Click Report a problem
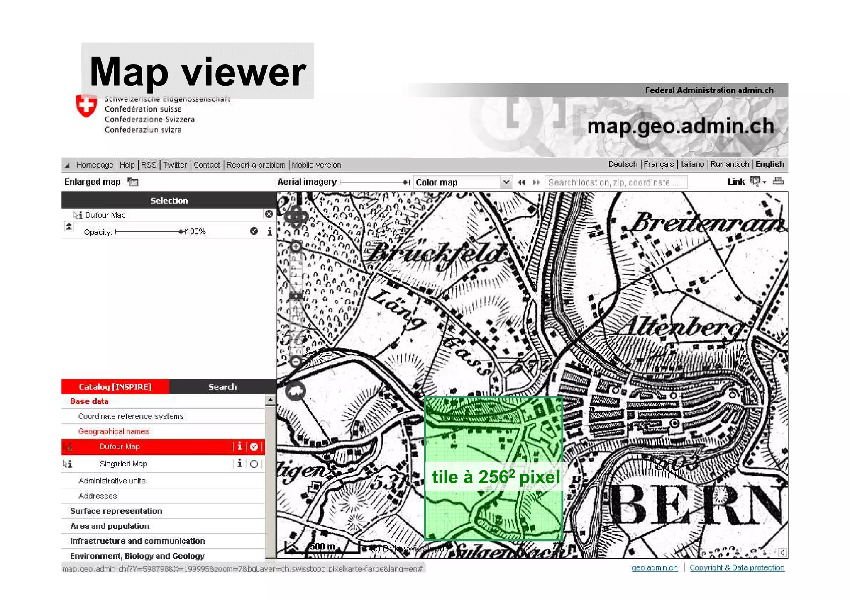The height and width of the screenshot is (600, 850). [x=256, y=165]
